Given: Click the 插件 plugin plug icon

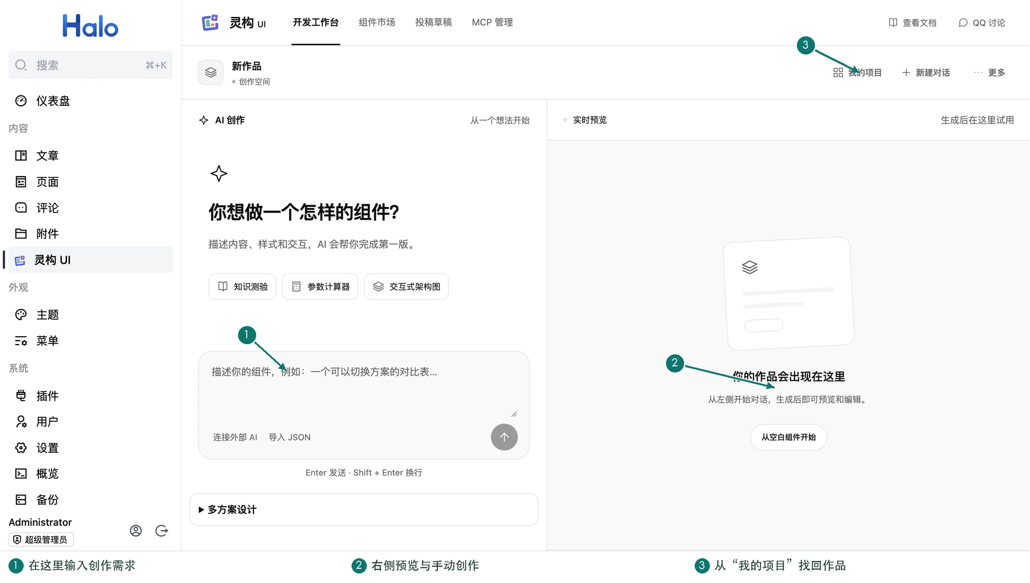Looking at the screenshot, I should [x=21, y=396].
